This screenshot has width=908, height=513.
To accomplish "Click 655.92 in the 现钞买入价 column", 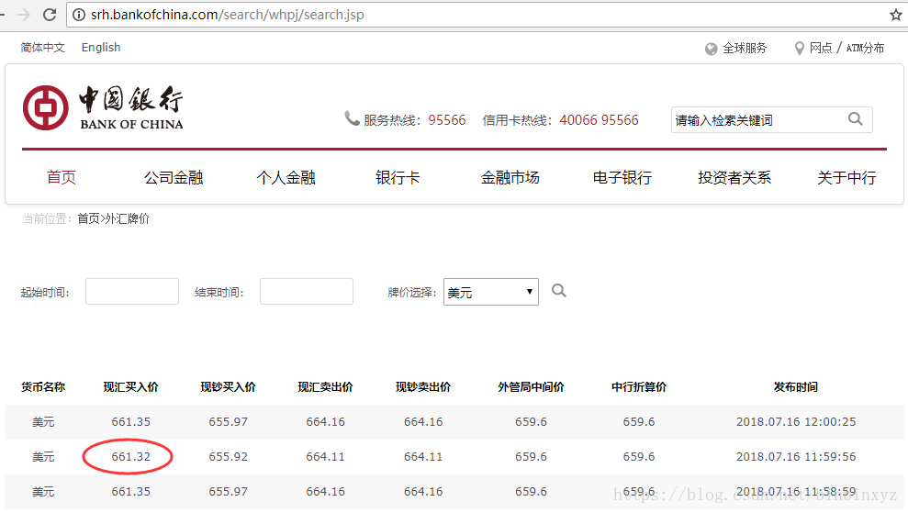I will [x=229, y=456].
